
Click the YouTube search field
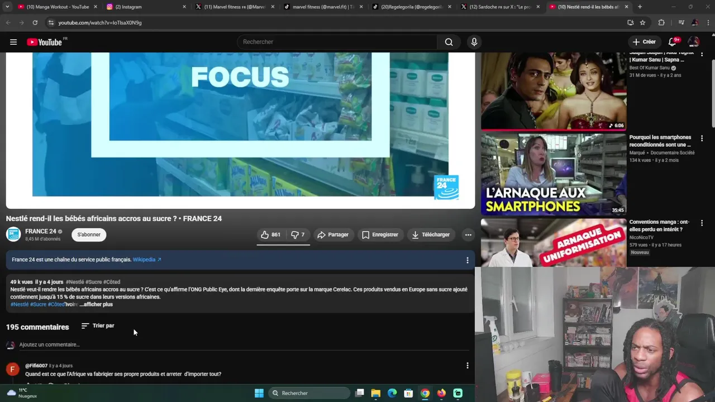[337, 42]
